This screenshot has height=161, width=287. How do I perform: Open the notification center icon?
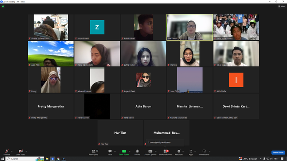pos(282,159)
